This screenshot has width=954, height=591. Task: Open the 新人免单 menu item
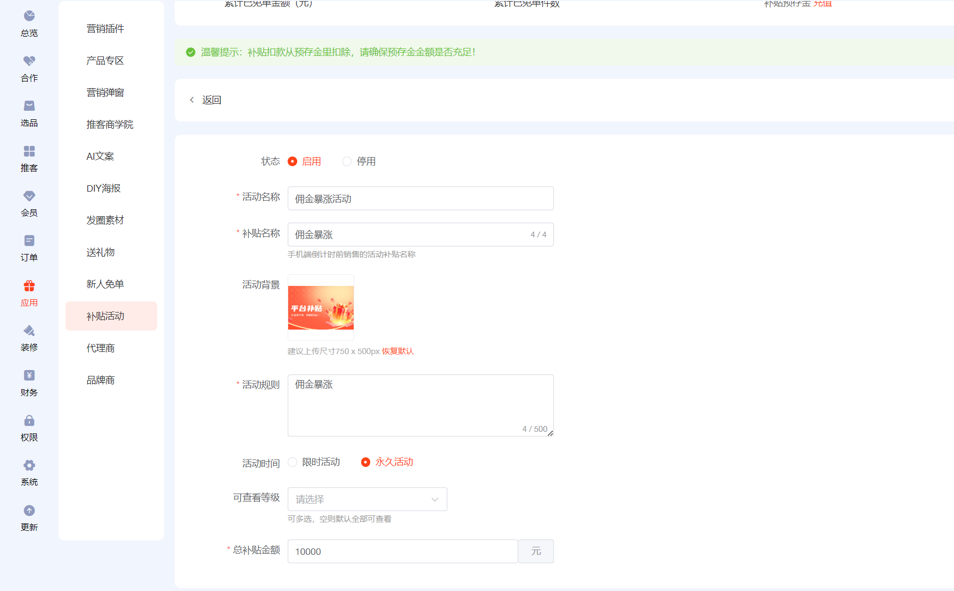click(105, 284)
